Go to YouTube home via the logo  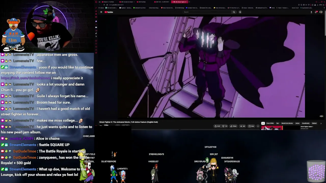[109, 12]
